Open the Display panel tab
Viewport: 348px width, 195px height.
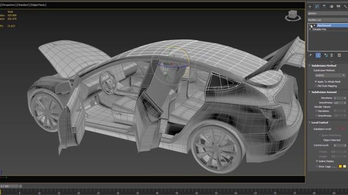pyautogui.click(x=338, y=6)
